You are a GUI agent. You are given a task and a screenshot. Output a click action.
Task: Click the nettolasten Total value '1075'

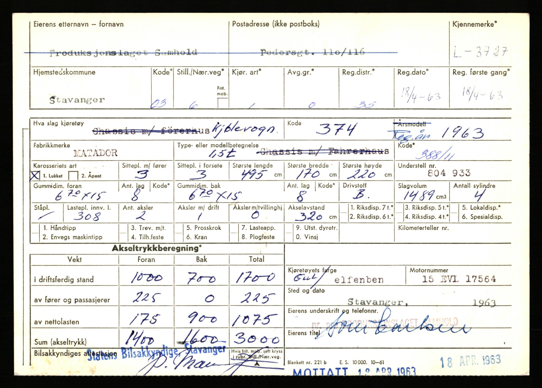tap(255, 320)
